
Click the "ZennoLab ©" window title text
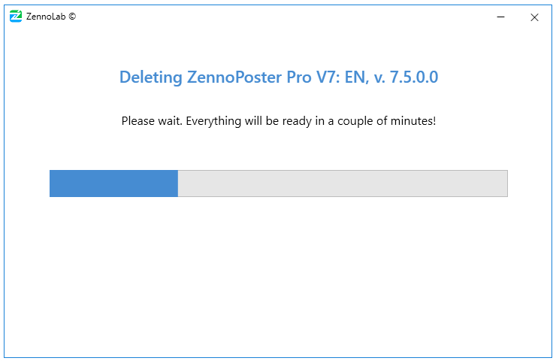[x=51, y=17]
